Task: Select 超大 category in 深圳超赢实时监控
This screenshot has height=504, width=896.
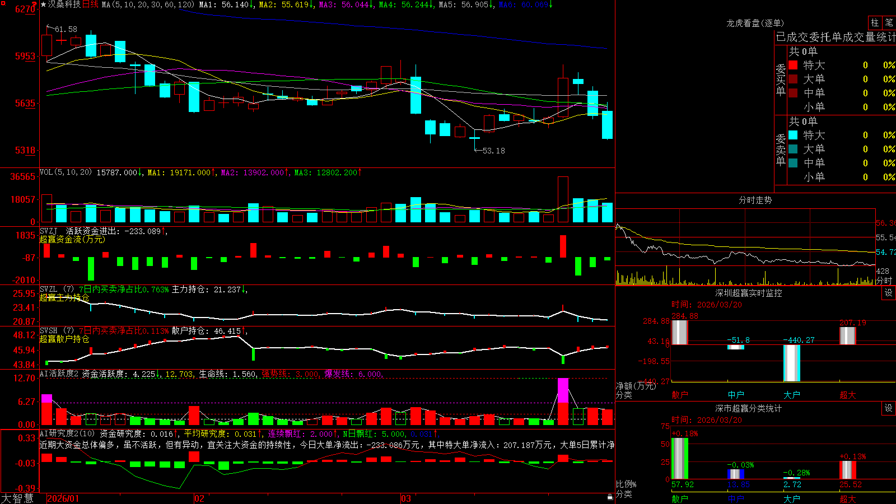Action: [848, 395]
